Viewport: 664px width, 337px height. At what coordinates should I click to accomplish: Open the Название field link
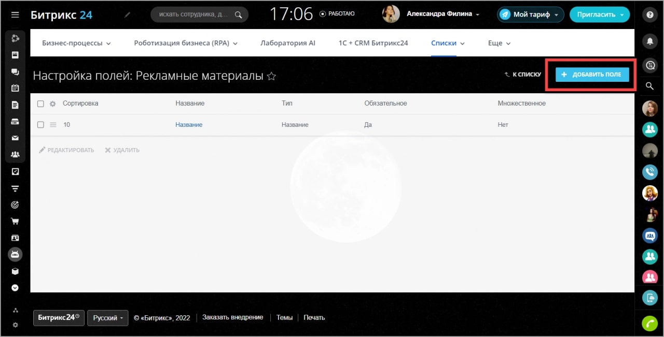(x=189, y=125)
